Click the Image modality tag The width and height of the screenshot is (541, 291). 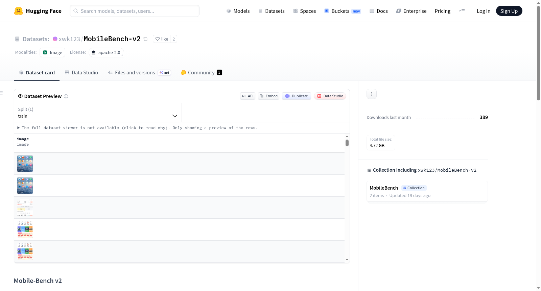pos(52,52)
